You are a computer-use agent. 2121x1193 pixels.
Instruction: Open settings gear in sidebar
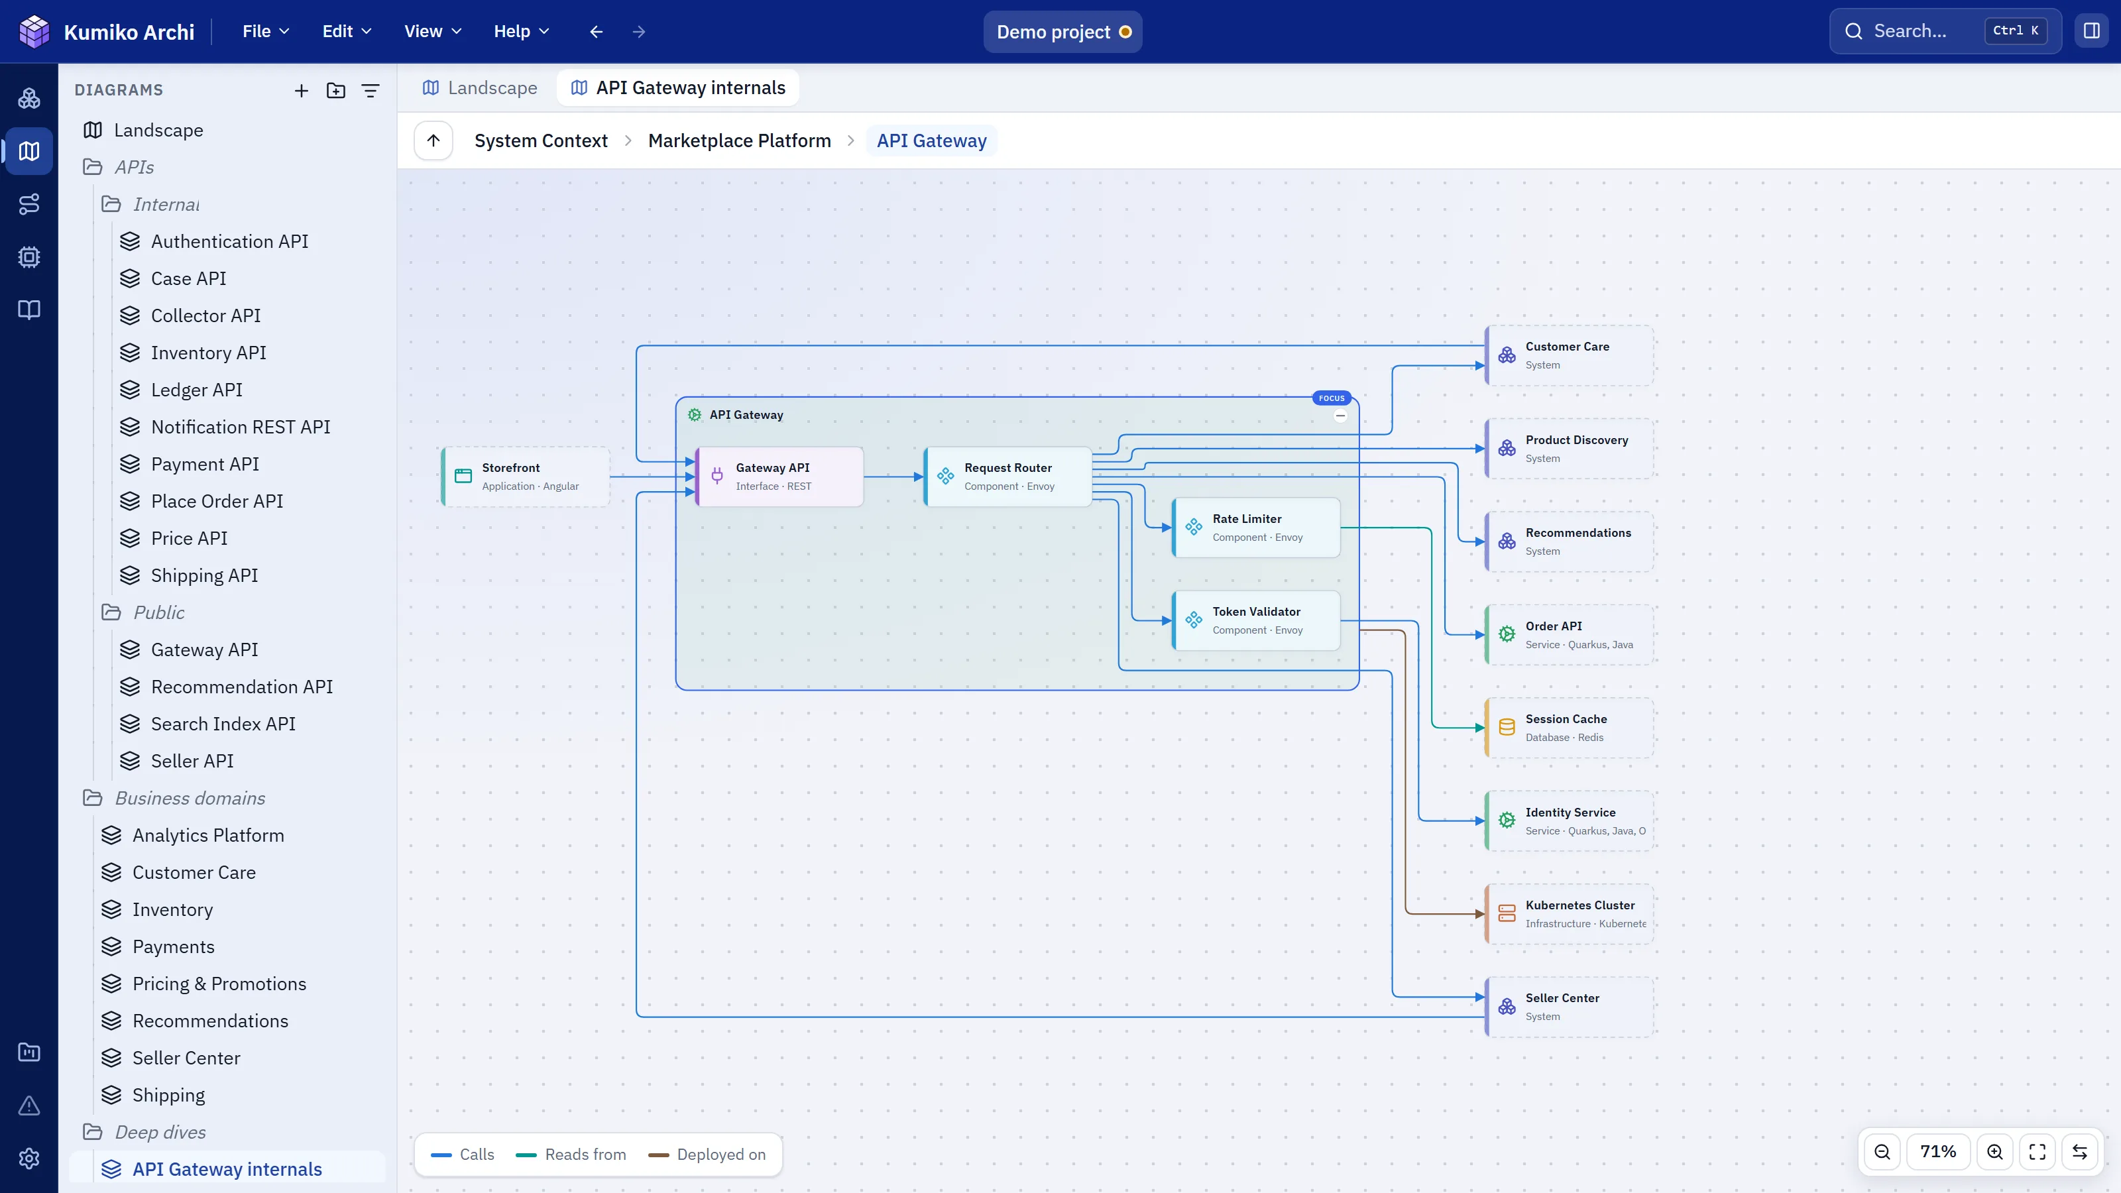(x=29, y=1159)
